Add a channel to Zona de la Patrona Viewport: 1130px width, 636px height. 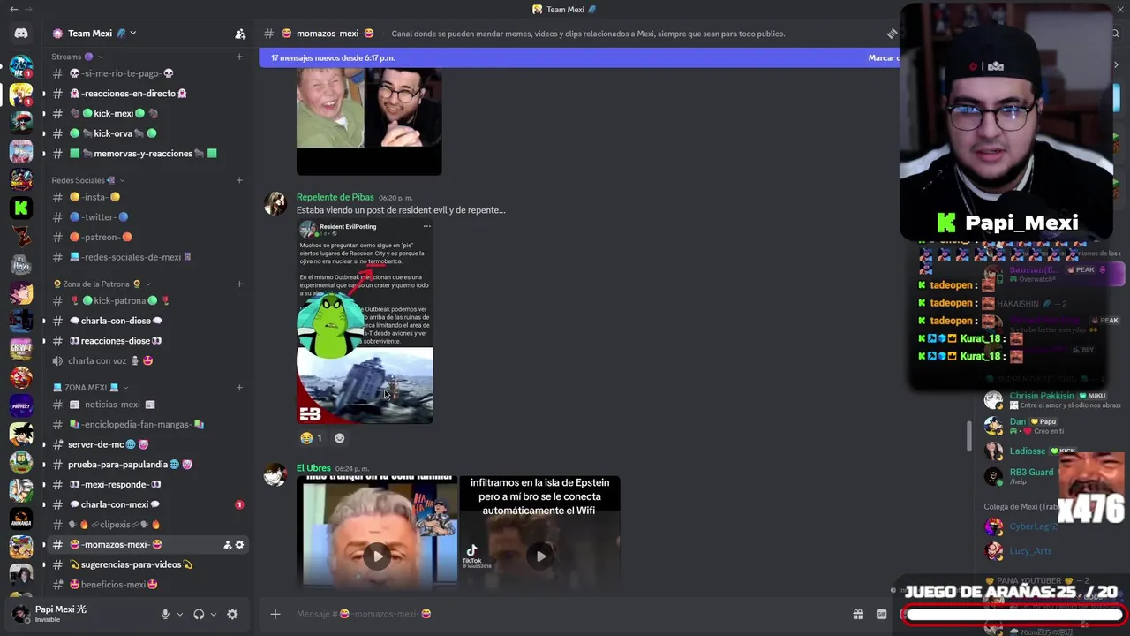tap(239, 284)
